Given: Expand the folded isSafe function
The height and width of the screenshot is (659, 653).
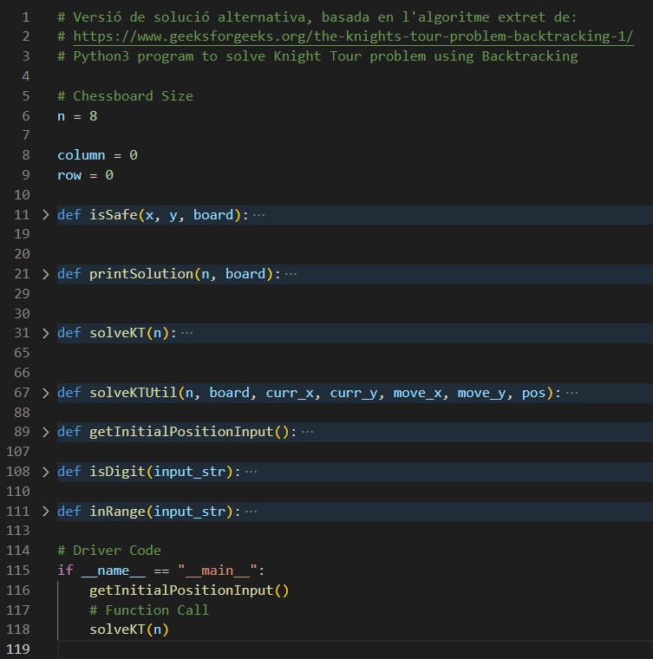Looking at the screenshot, I should (45, 215).
